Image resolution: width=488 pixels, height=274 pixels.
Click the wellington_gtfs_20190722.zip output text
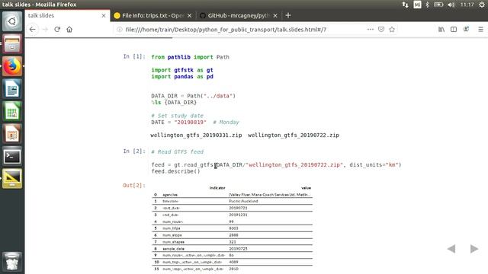coord(294,135)
